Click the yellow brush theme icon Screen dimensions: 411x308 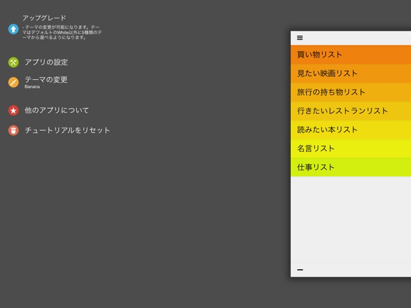point(13,82)
